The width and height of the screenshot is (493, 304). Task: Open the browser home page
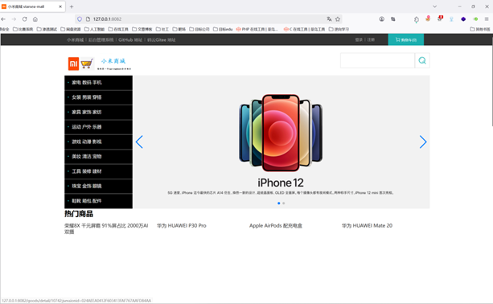tap(35, 19)
